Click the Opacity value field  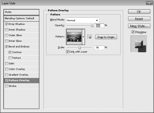99,26
